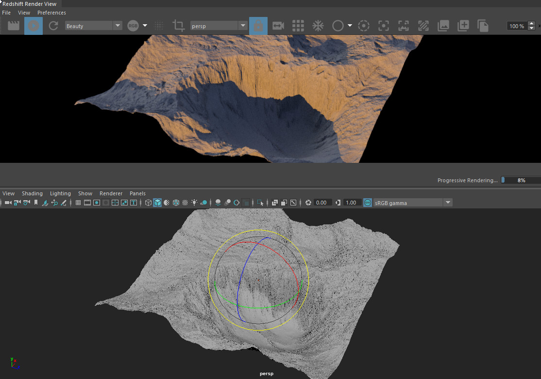Toggle IPR progressive rendering on or off
This screenshot has width=541, height=379.
click(33, 26)
